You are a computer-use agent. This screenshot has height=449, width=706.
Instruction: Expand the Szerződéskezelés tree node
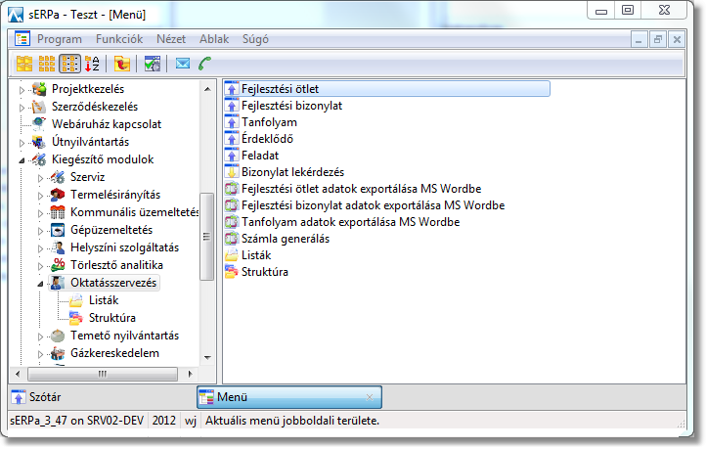point(22,108)
